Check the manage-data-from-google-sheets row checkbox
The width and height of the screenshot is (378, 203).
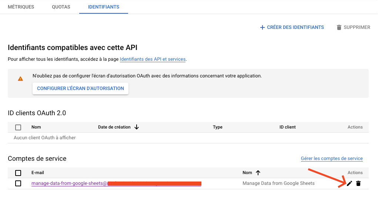pyautogui.click(x=18, y=183)
